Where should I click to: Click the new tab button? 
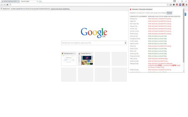41,1
